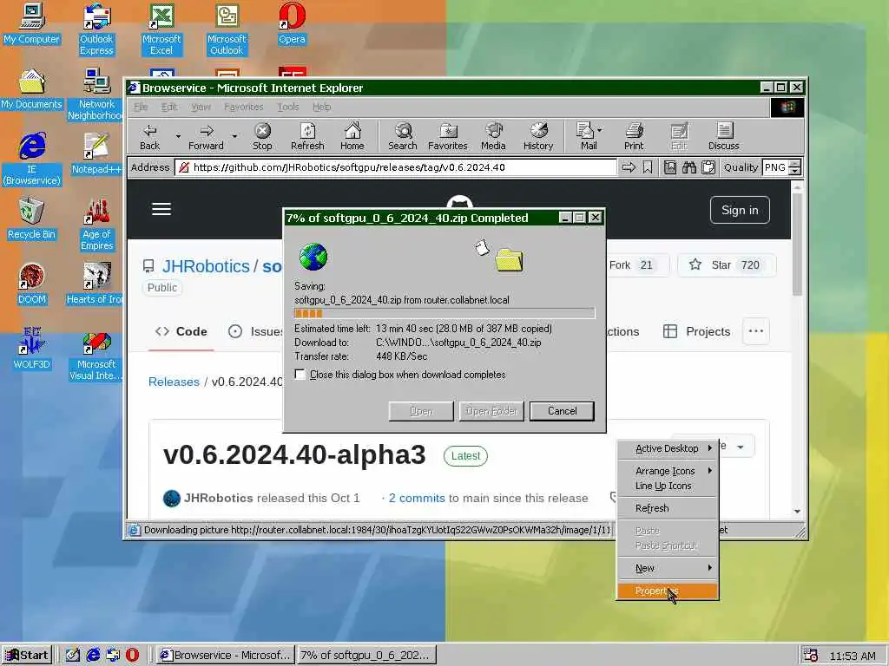The image size is (889, 666).
Task: Expand Arrange Icons submenu
Action: 668,471
